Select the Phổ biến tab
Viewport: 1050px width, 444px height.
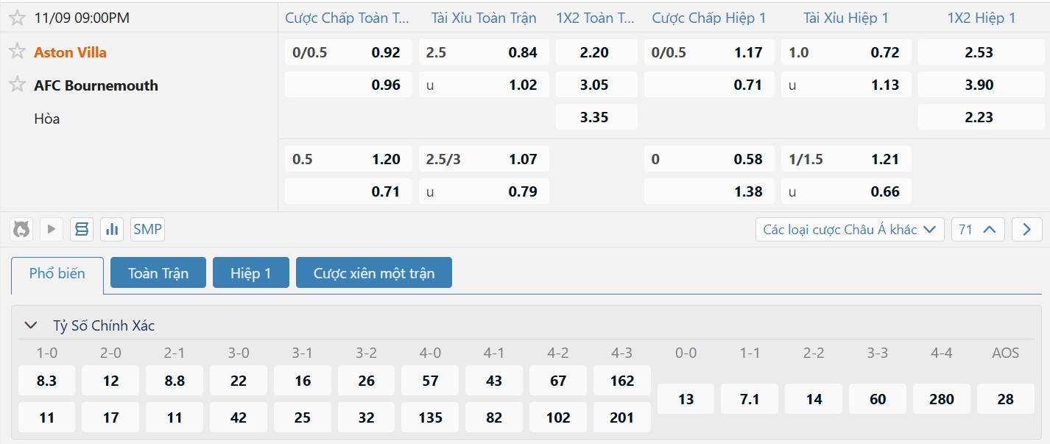[57, 273]
